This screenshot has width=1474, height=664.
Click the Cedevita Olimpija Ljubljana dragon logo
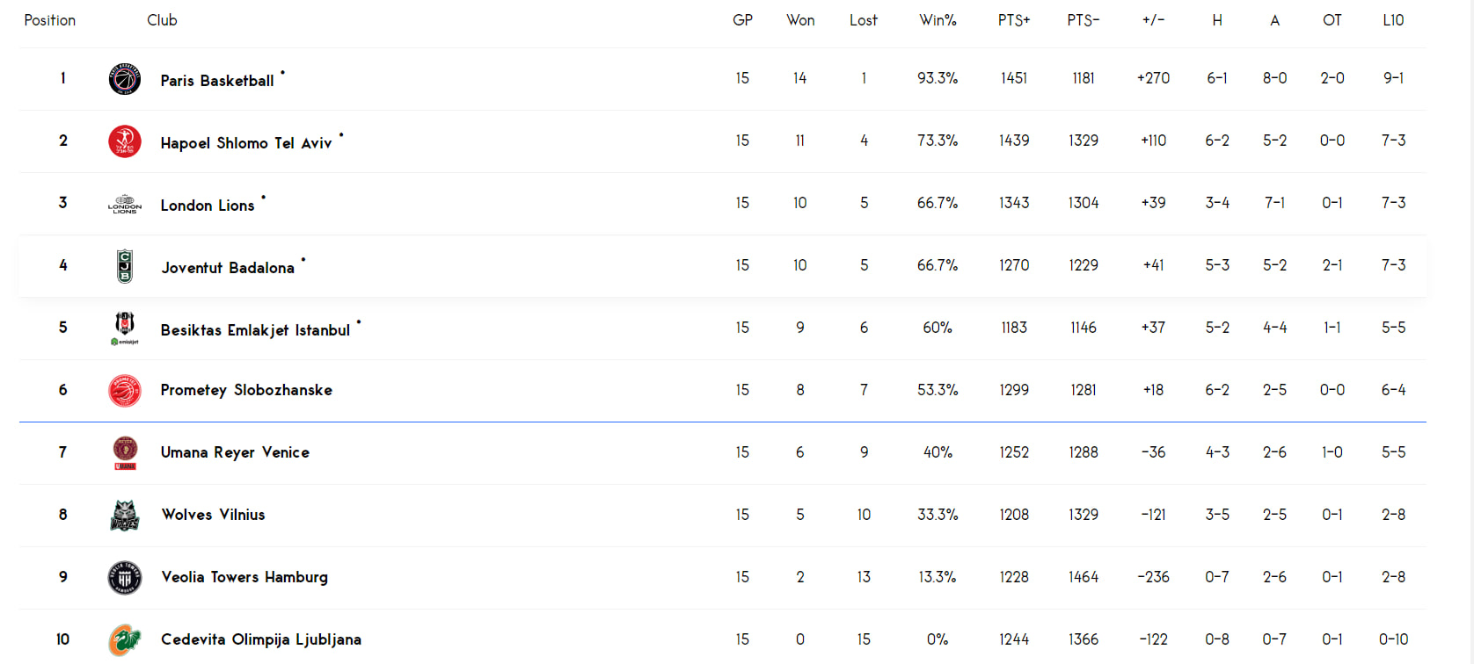pyautogui.click(x=125, y=640)
